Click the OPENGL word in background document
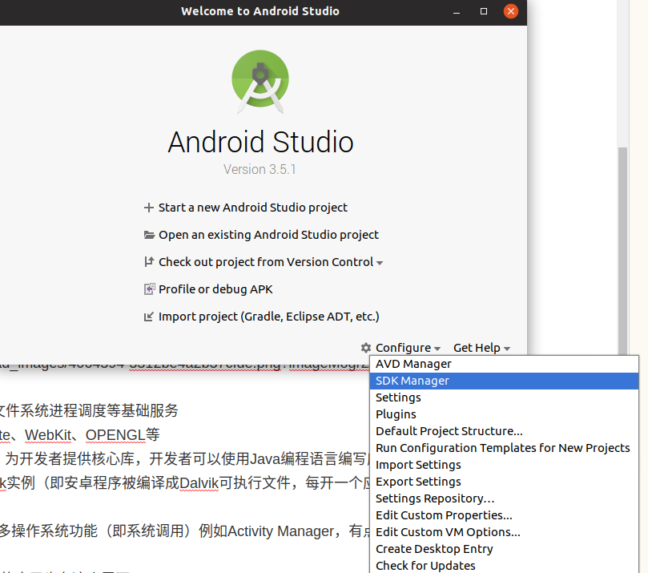Screen dimensions: 648x573 pos(115,435)
